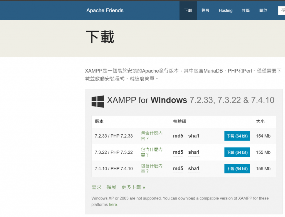Show sha1 checksum for 7.4.10
Screen dimensions: 285x217
coord(194,169)
